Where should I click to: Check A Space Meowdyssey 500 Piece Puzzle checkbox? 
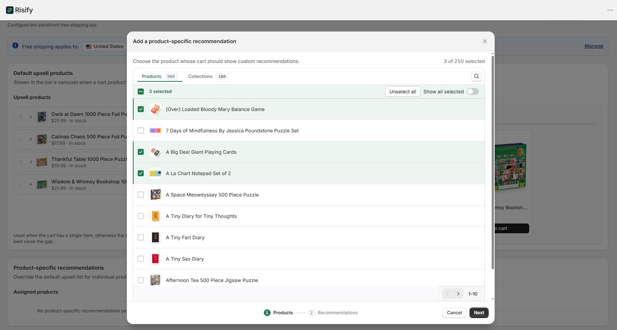(141, 195)
